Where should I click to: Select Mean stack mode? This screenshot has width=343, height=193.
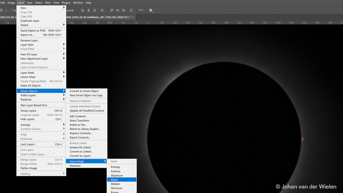pyautogui.click(x=122, y=180)
